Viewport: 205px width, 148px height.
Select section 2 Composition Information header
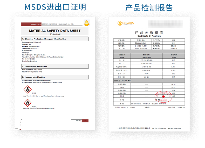pos(55,67)
